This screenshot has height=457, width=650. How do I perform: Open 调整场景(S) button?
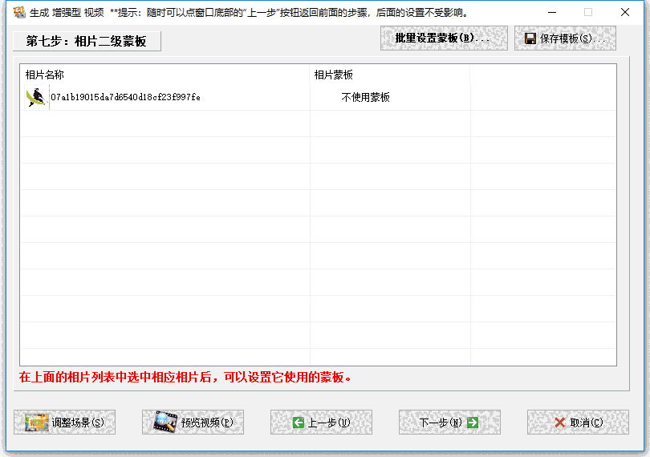point(64,423)
